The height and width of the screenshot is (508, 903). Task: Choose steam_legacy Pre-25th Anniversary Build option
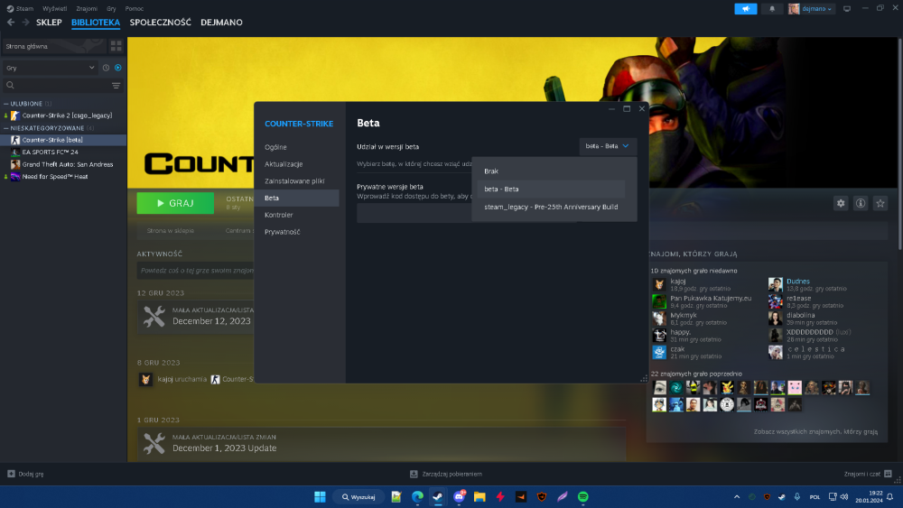pos(551,207)
